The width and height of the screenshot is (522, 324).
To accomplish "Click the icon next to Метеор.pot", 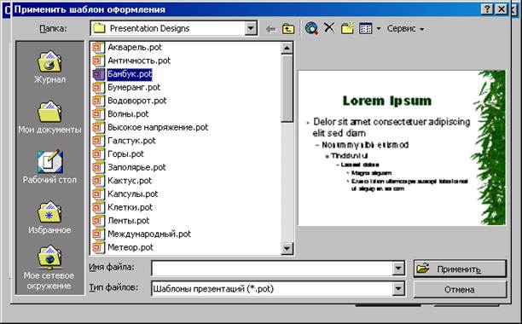I will coord(98,246).
